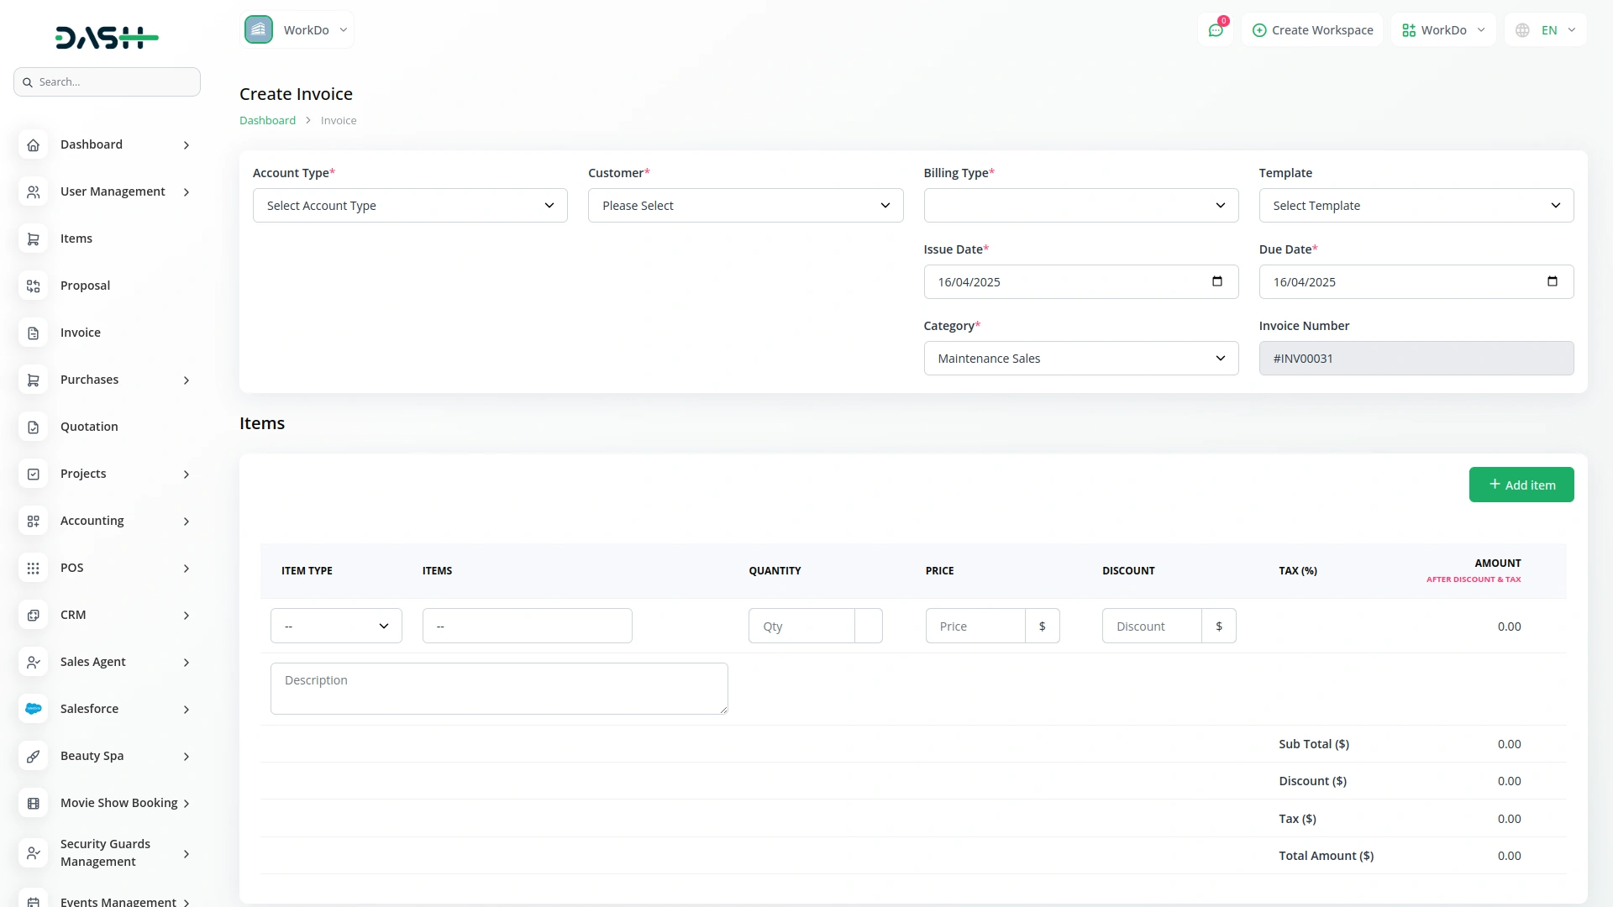
Task: Open the Invoice sidebar menu item
Action: point(81,333)
